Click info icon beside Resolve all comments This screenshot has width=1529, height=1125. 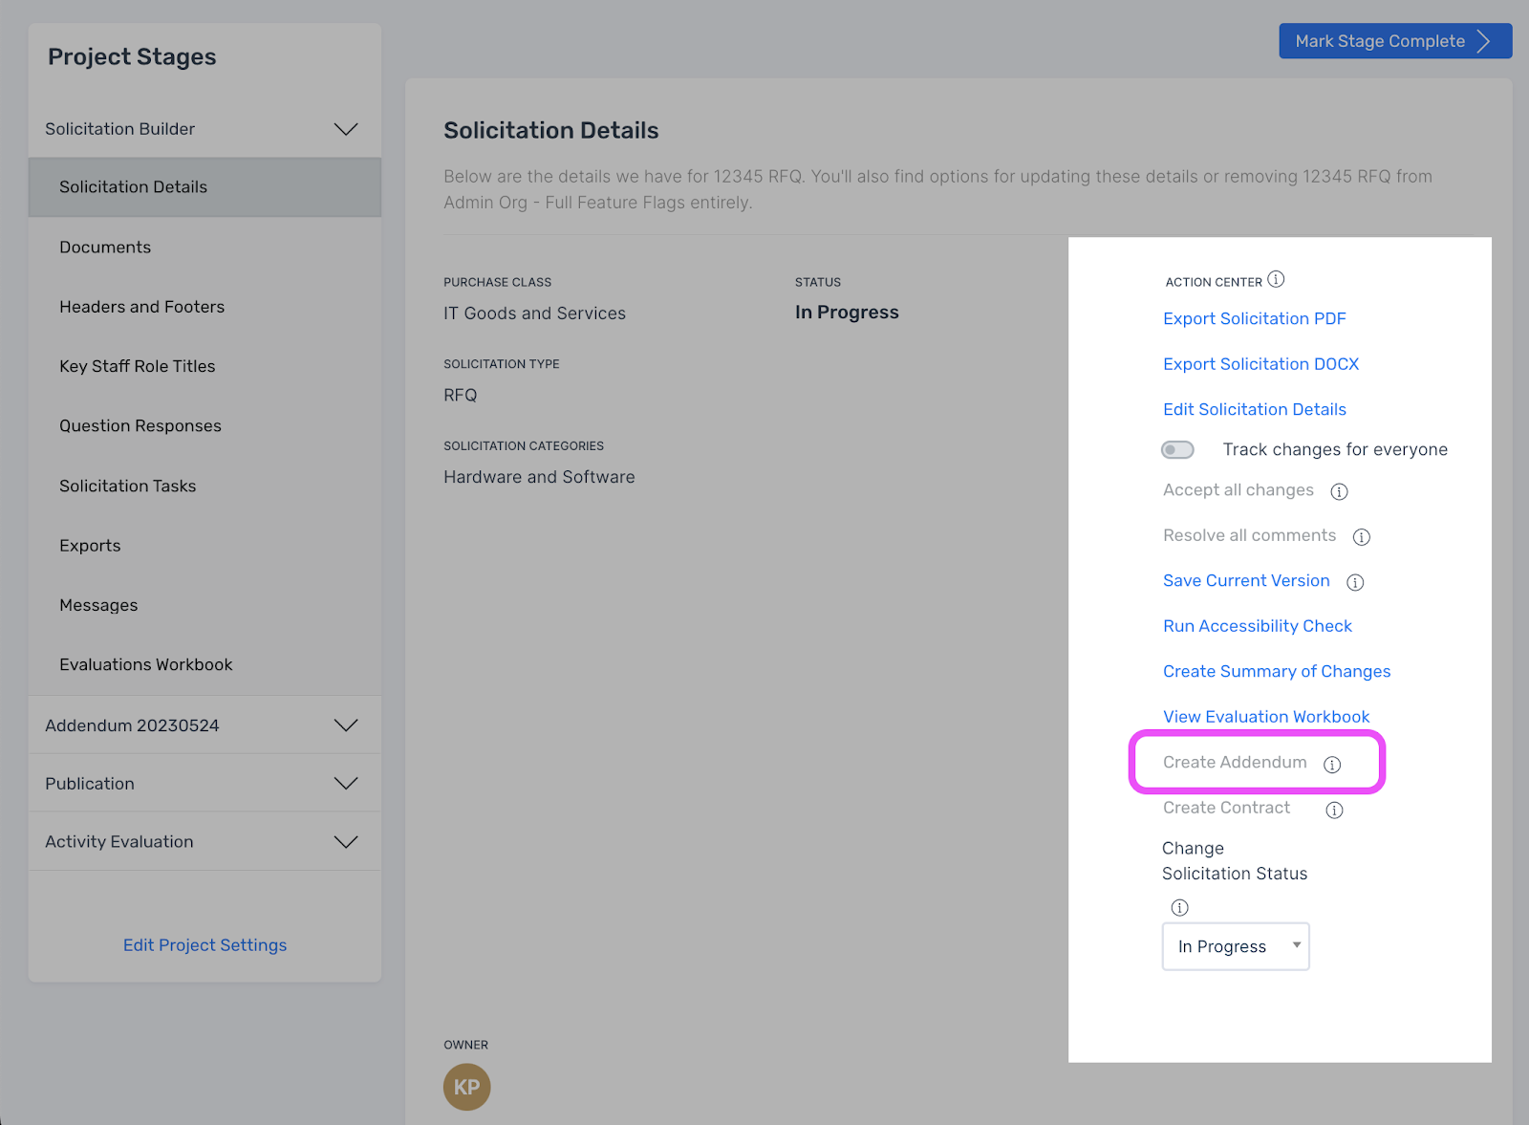click(1362, 537)
